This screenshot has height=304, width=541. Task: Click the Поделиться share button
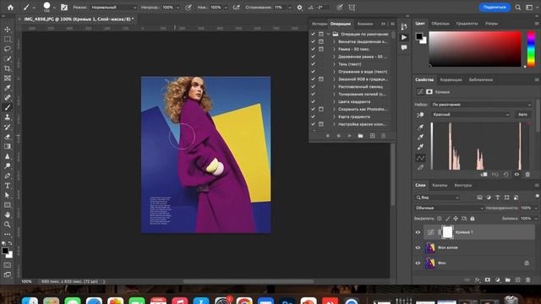click(495, 8)
